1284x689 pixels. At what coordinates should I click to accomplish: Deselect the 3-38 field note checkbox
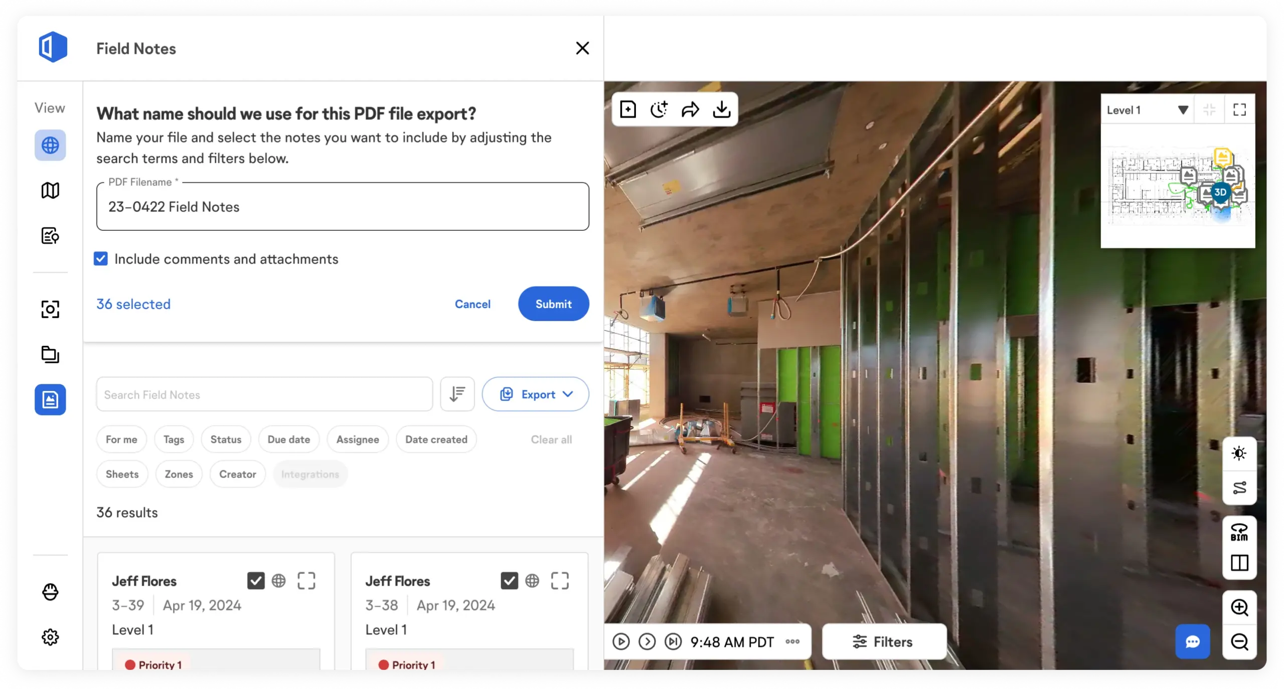click(509, 581)
